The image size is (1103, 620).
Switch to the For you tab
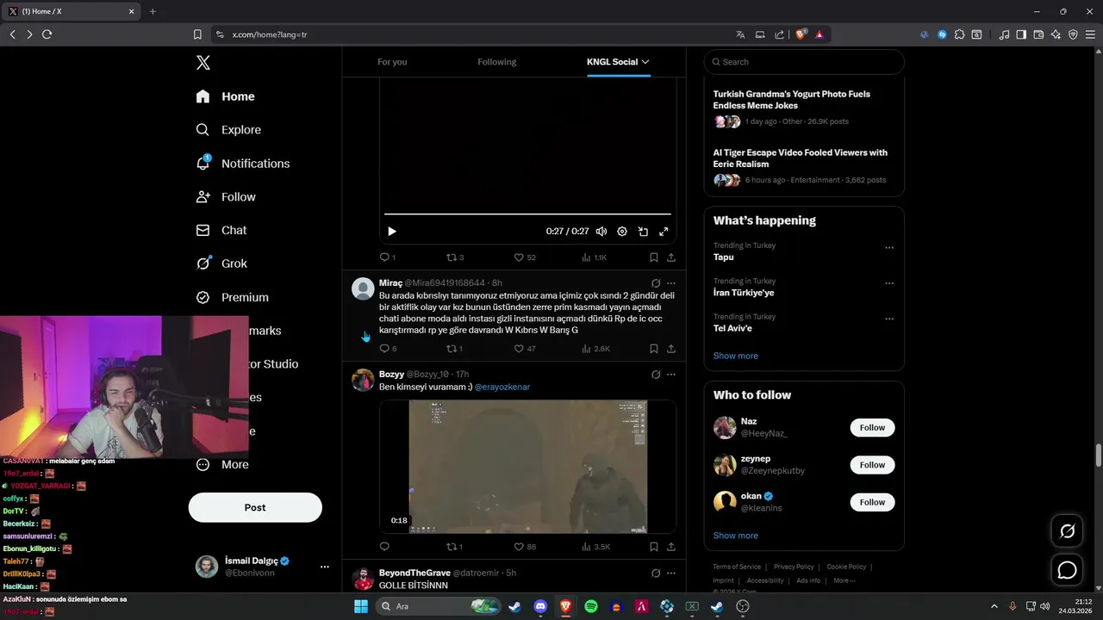pyautogui.click(x=392, y=62)
